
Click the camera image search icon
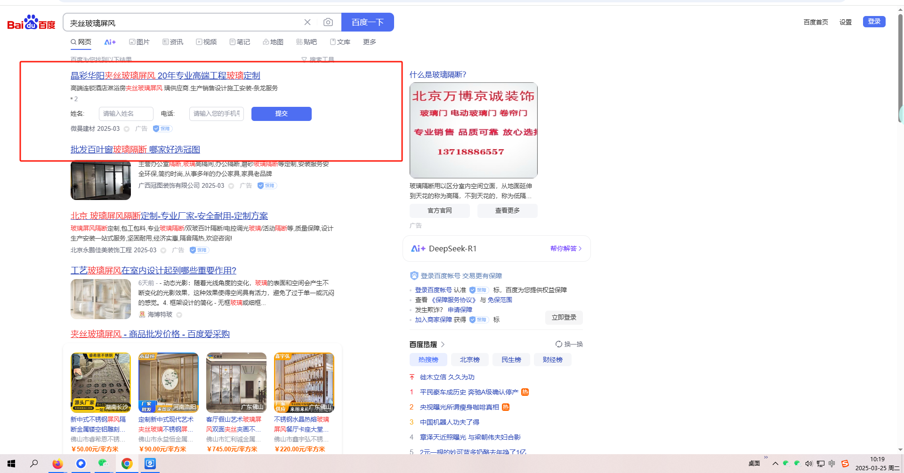pyautogui.click(x=328, y=22)
